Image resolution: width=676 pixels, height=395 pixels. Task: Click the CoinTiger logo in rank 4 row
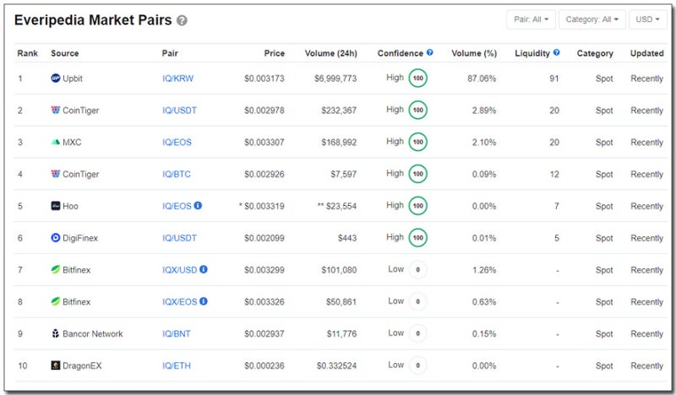pyautogui.click(x=55, y=174)
